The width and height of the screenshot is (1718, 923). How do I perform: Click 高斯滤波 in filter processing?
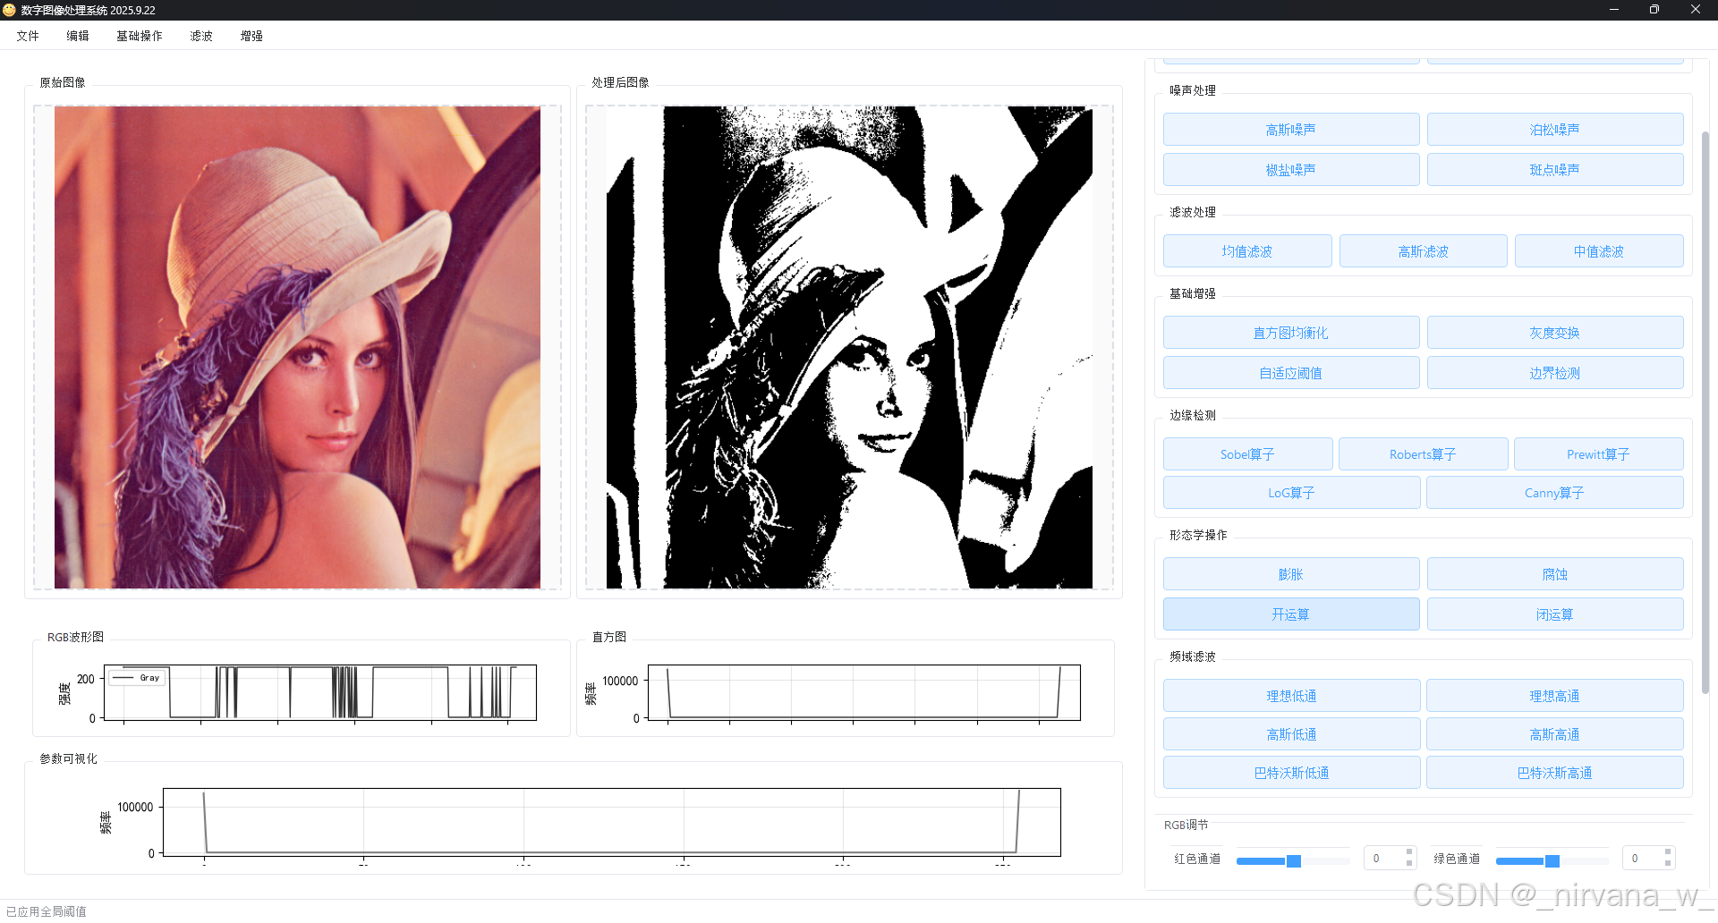click(x=1423, y=251)
